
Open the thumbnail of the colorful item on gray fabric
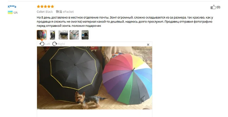click(74, 35)
